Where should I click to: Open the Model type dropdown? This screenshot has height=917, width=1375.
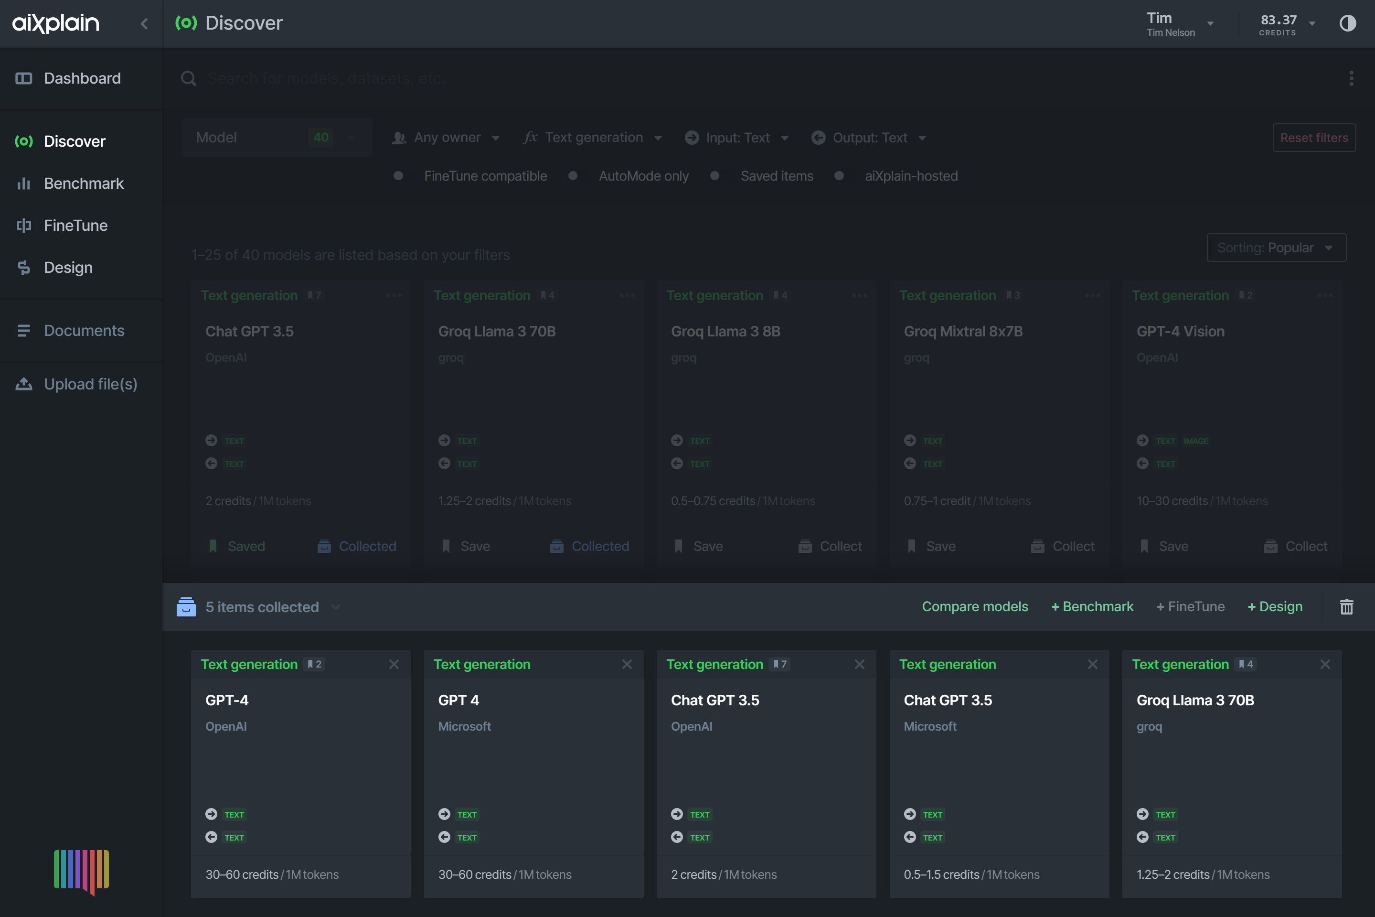coord(277,138)
